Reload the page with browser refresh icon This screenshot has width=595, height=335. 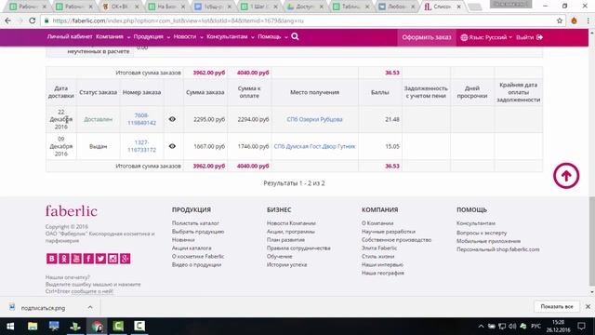pos(33,20)
